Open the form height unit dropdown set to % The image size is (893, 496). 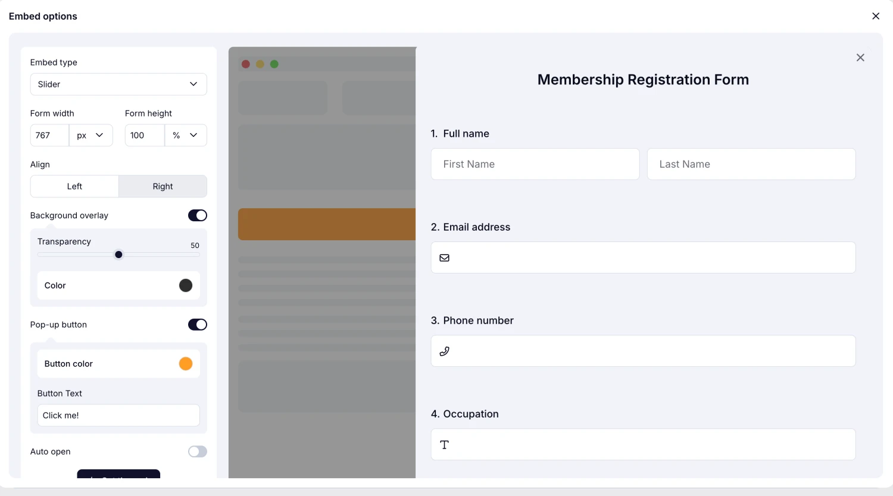point(185,135)
